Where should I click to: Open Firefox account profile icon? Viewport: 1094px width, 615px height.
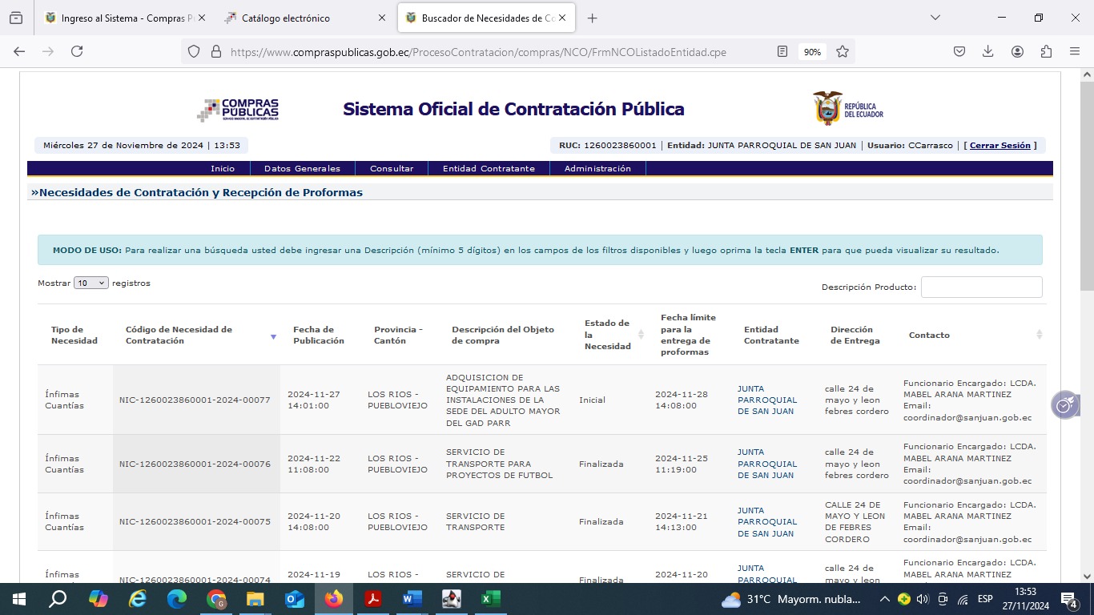tap(1017, 51)
